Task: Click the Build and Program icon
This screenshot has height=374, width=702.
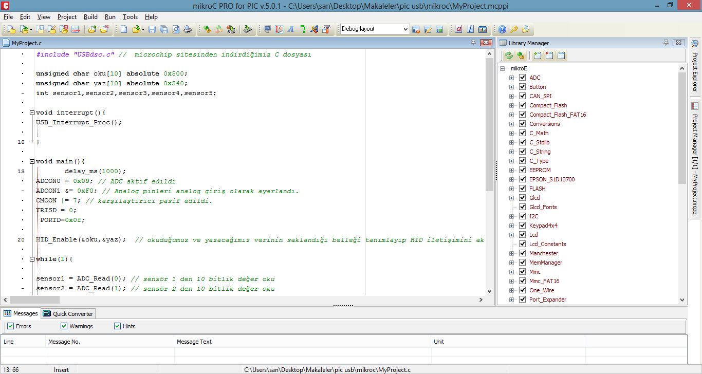Action: tap(231, 29)
